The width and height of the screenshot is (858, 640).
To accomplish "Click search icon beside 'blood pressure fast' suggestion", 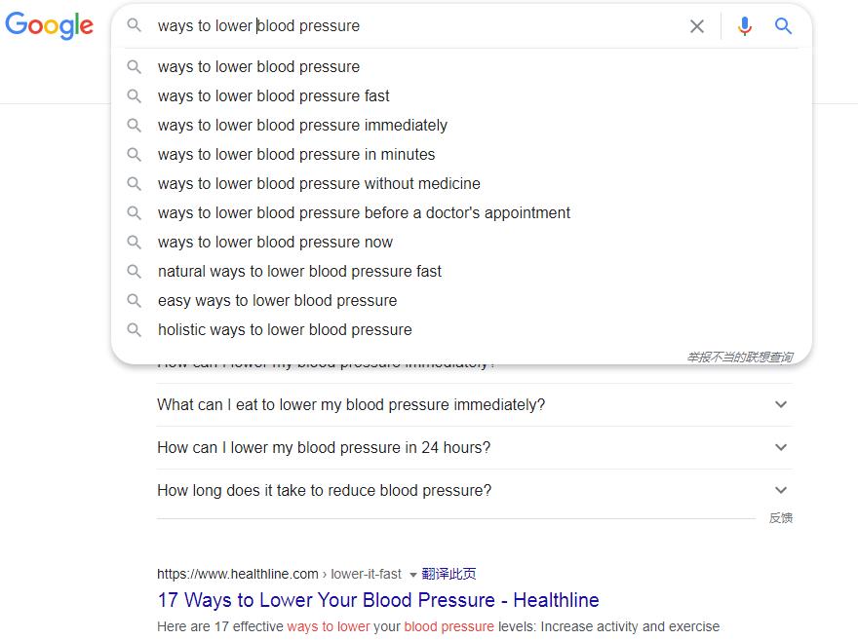I will click(135, 95).
